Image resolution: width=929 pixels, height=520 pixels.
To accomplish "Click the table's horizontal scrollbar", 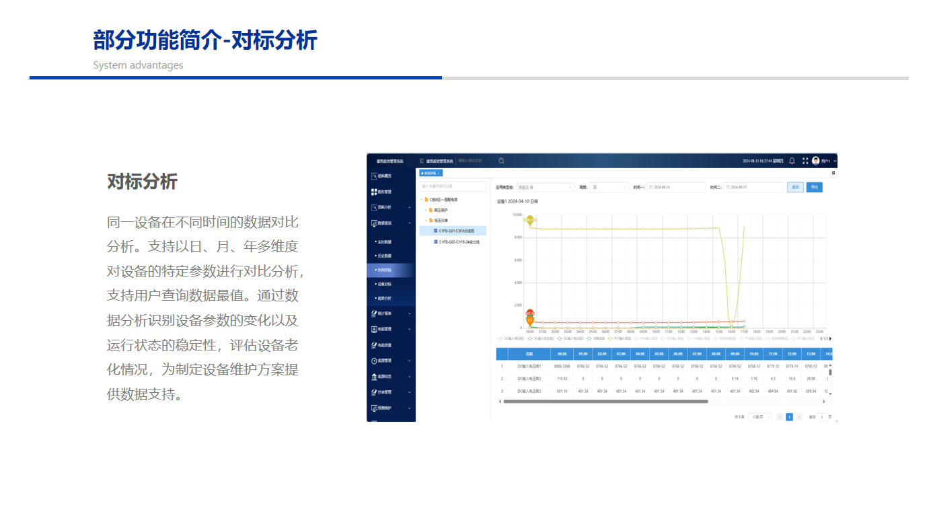I will 605,401.
